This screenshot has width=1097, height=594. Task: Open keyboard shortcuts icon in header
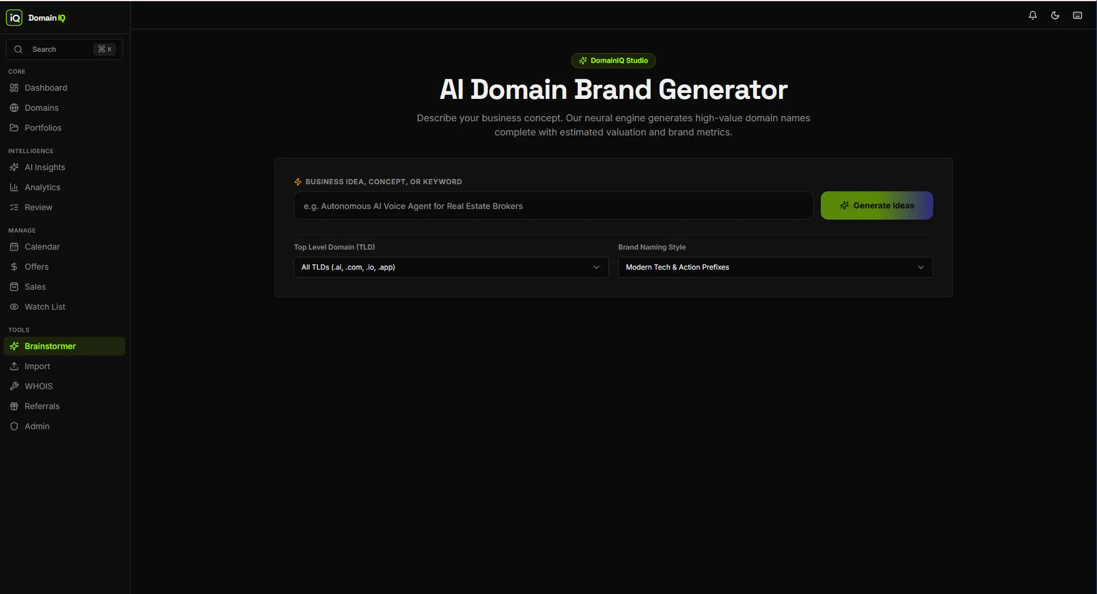pos(1078,15)
